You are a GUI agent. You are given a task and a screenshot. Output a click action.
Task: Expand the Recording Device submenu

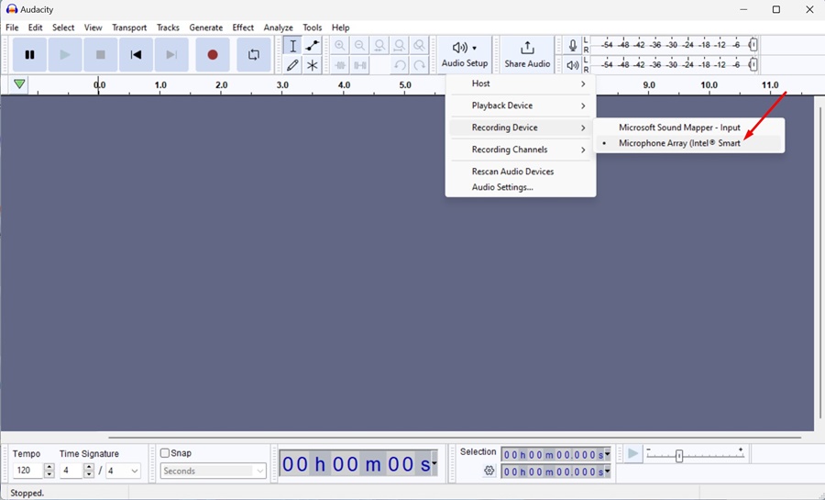(x=521, y=128)
